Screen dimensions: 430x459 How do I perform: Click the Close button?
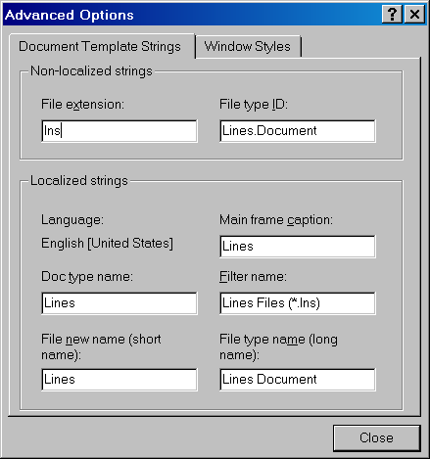point(377,437)
